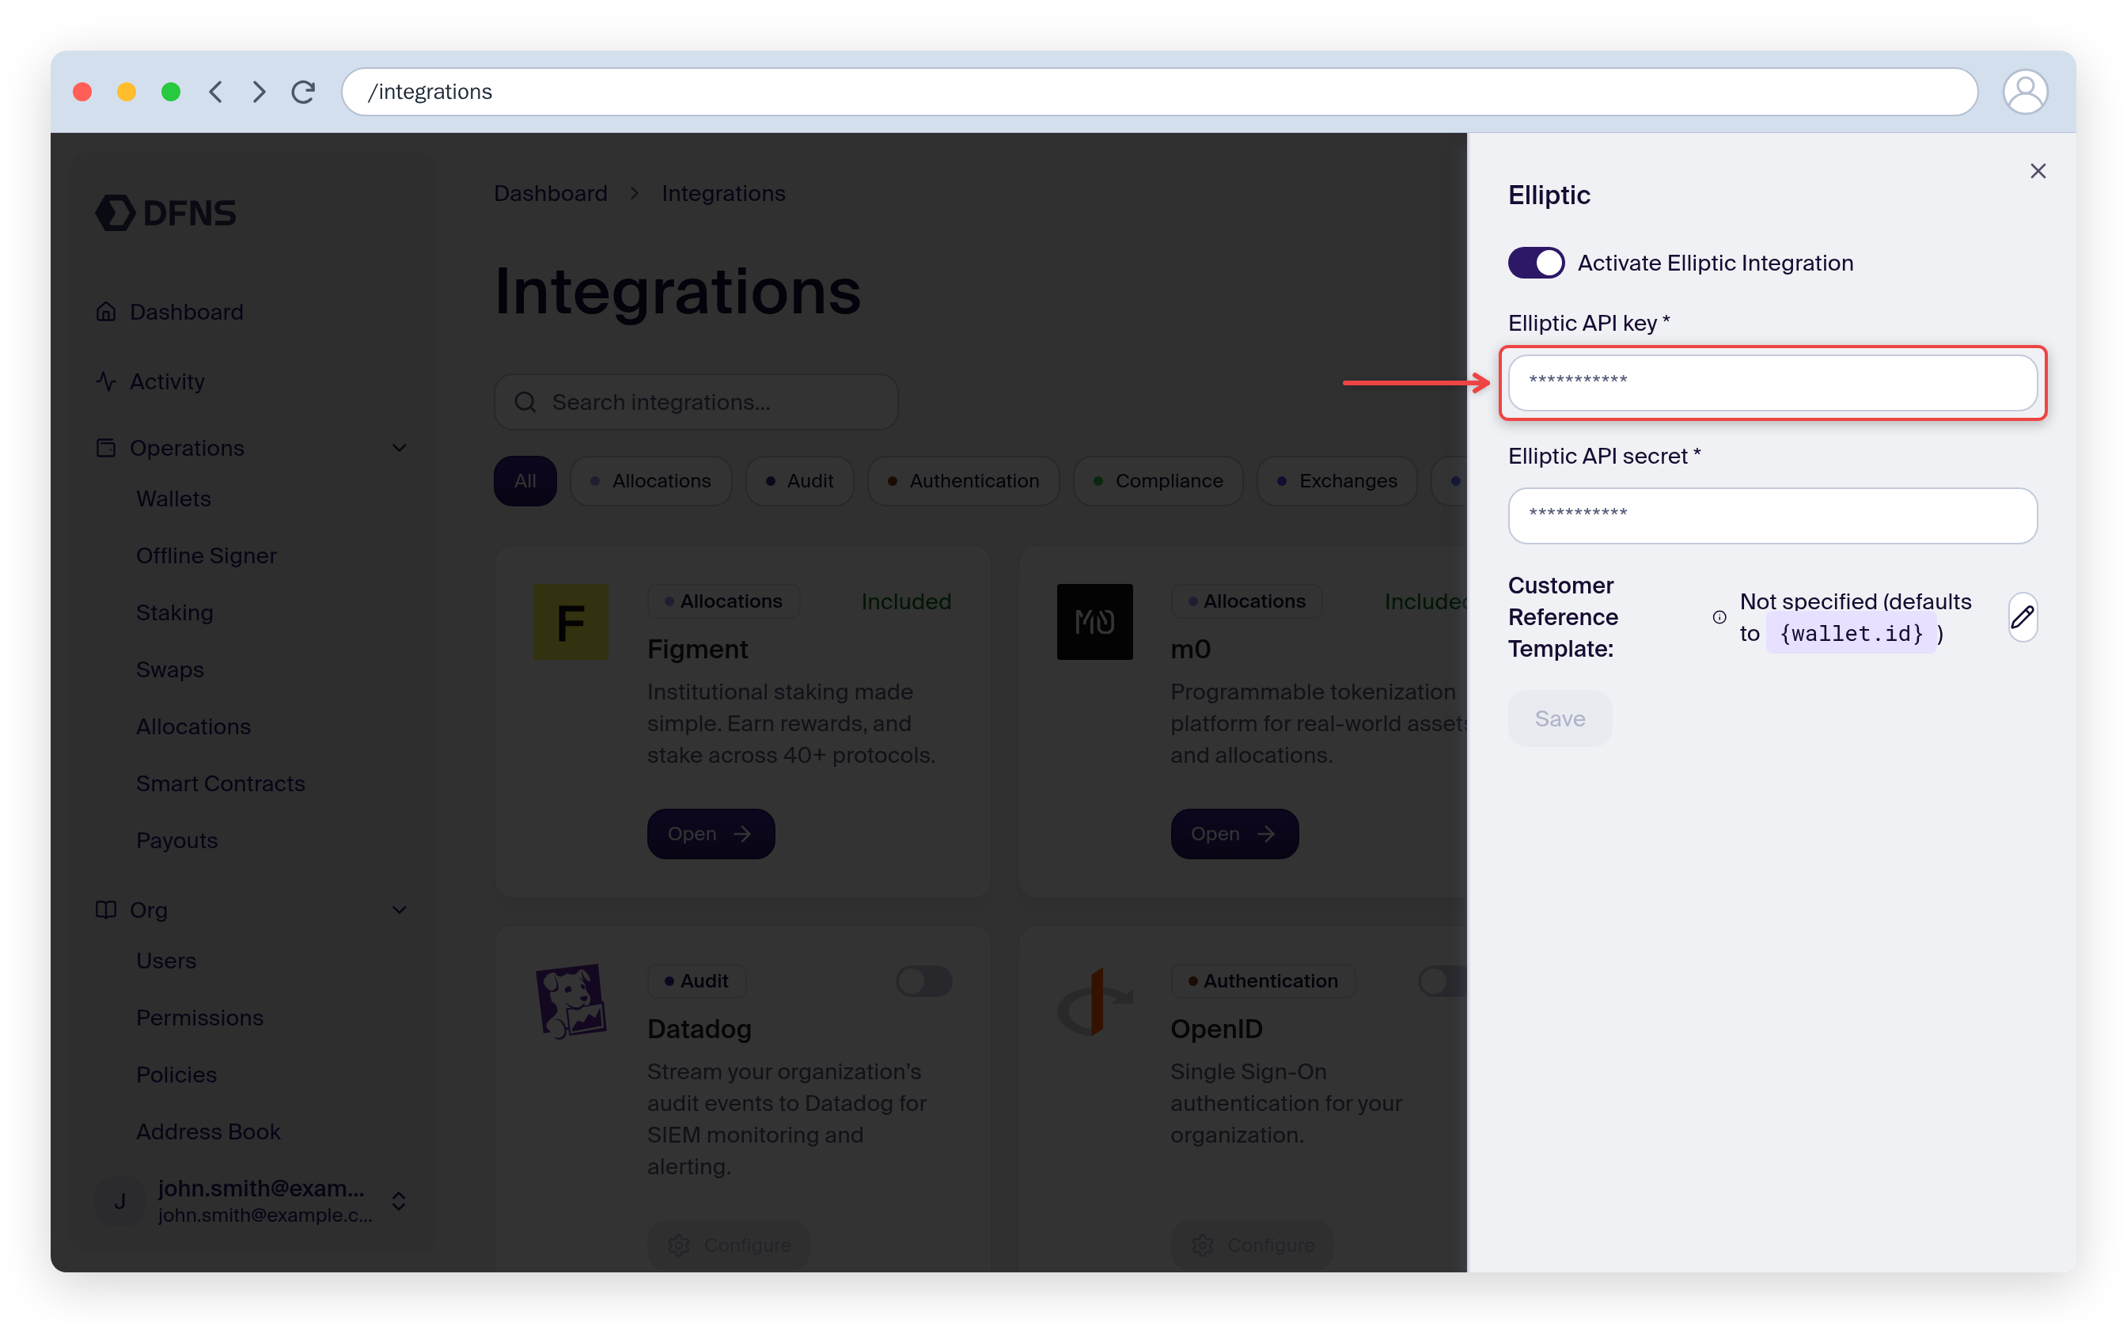Open Address Book page
This screenshot has height=1323, width=2127.
click(208, 1132)
